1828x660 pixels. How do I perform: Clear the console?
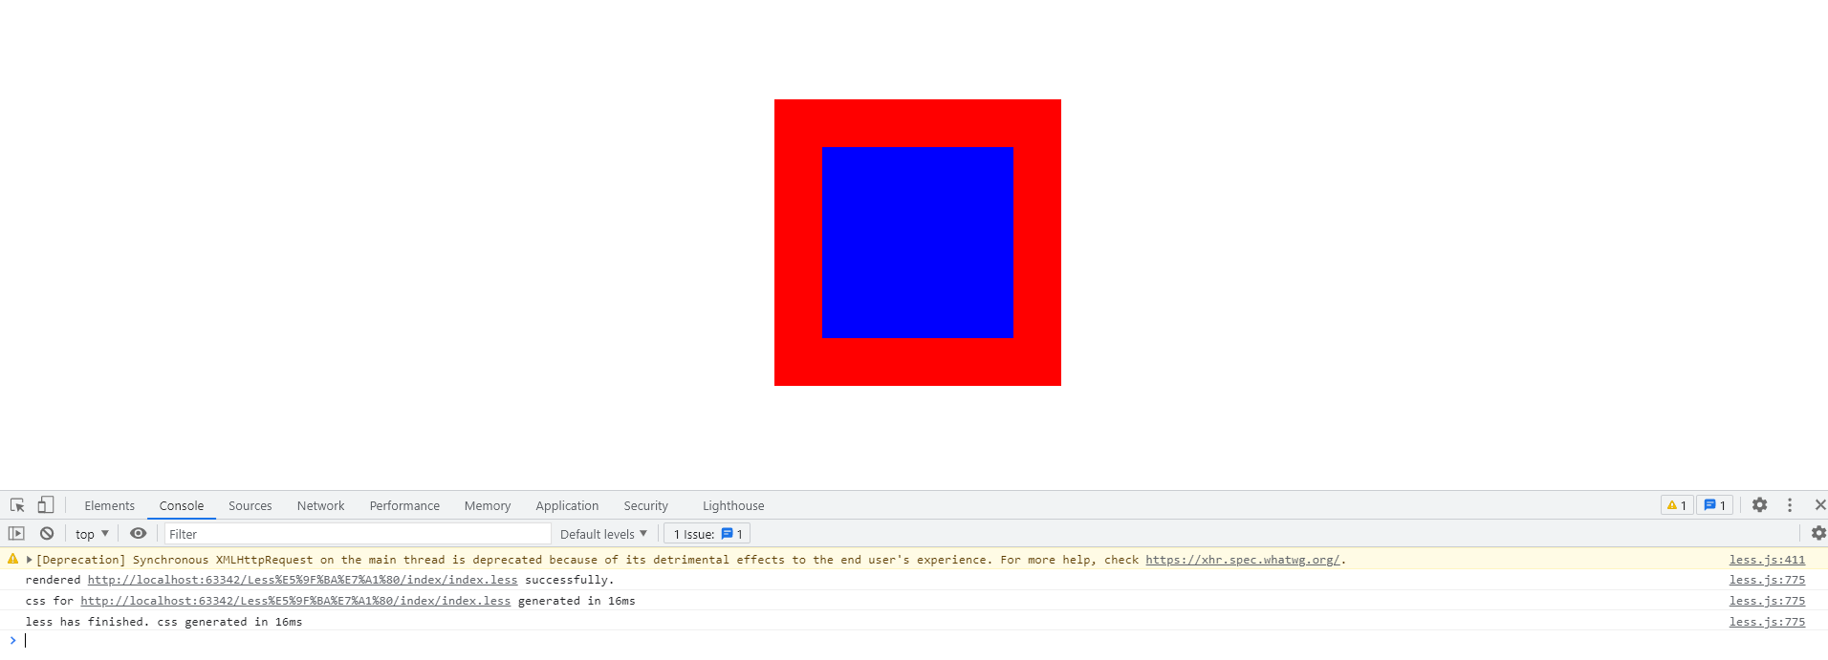[47, 533]
